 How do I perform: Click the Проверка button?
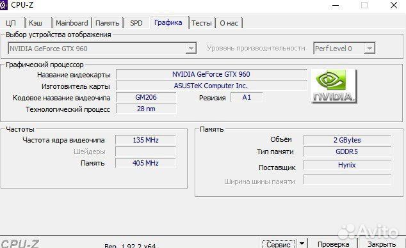334,244
